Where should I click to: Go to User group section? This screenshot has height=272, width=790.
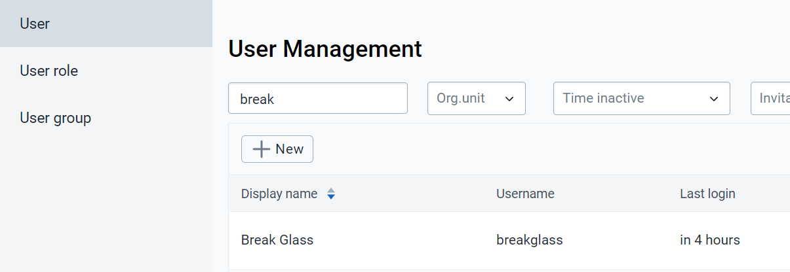click(x=106, y=118)
